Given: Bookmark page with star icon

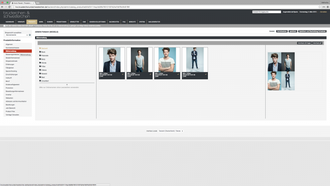Looking at the screenshot, I should [319, 7].
